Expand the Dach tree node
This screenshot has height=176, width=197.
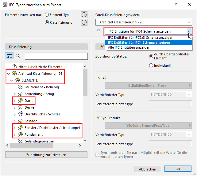(x=14, y=101)
